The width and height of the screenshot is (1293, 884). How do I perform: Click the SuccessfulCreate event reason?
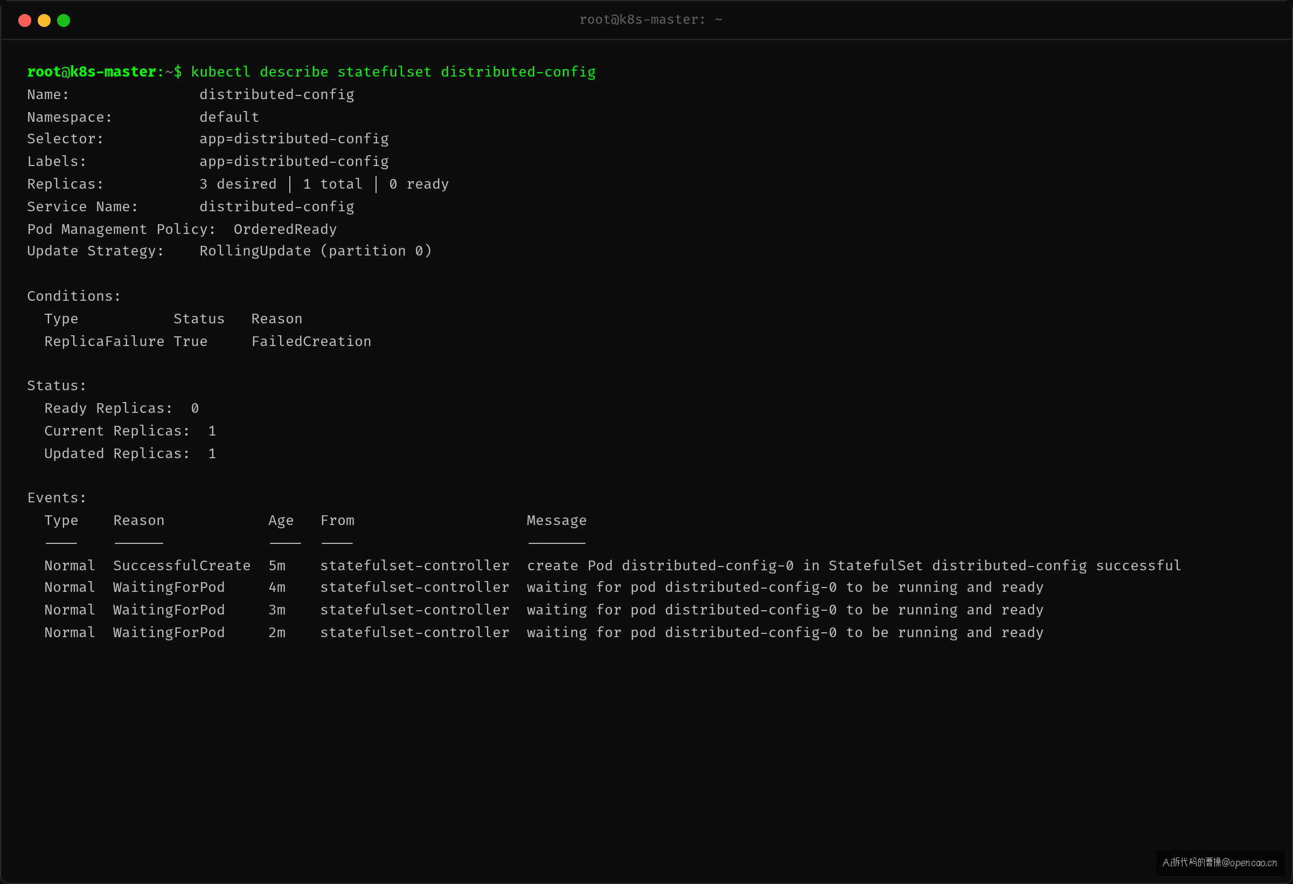point(182,565)
